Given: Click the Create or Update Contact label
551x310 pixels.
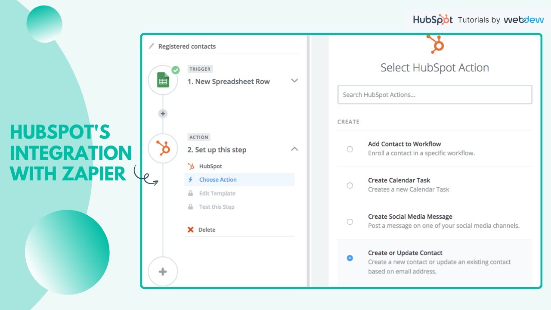Looking at the screenshot, I should coord(405,253).
